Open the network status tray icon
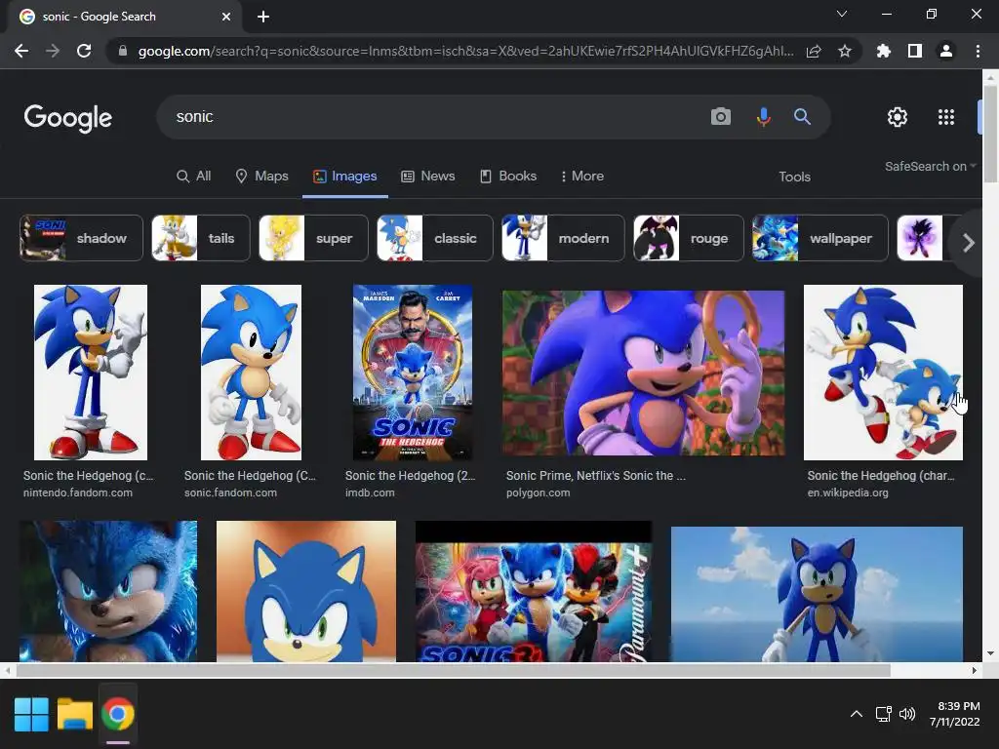The width and height of the screenshot is (999, 749). pyautogui.click(x=883, y=714)
